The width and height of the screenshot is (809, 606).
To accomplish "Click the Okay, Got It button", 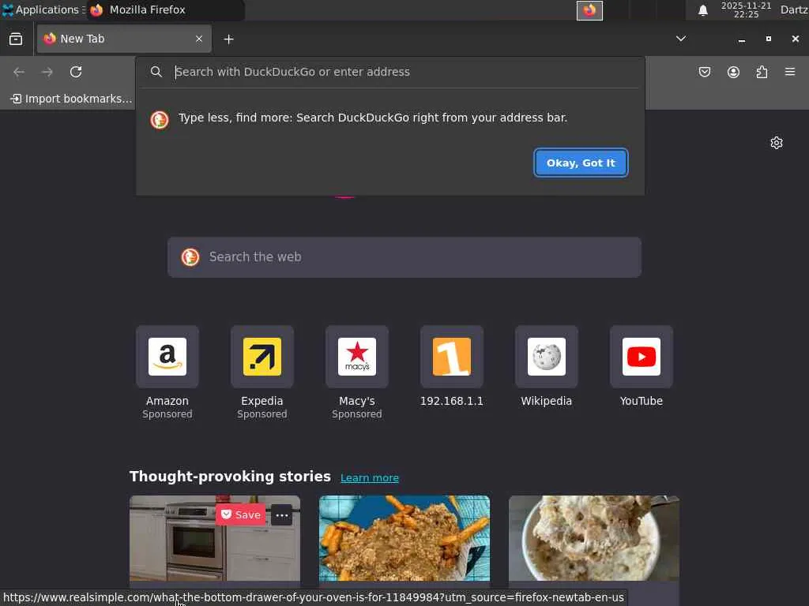I will (581, 163).
